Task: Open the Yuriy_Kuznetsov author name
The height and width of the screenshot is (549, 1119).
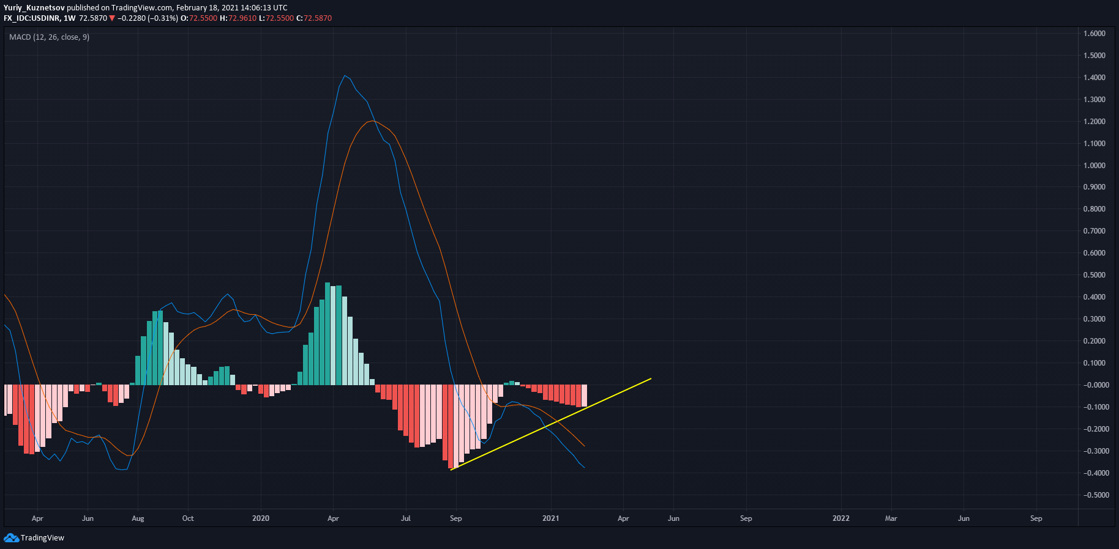Action: pyautogui.click(x=34, y=8)
